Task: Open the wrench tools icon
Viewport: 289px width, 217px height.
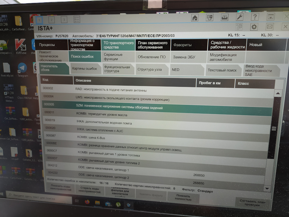Action: 240,17
